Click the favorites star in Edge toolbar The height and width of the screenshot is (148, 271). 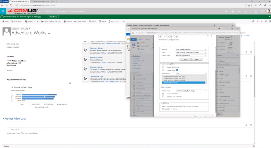click(x=249, y=5)
